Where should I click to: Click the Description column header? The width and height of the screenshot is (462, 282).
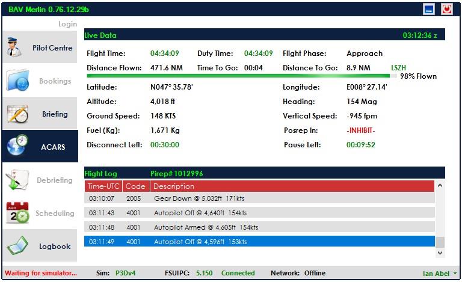(292, 186)
